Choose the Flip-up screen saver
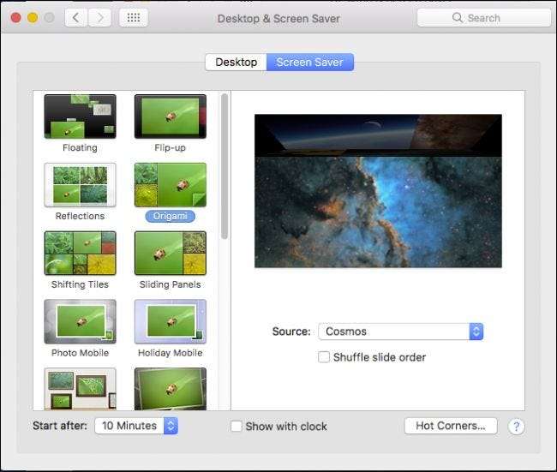 click(x=170, y=117)
